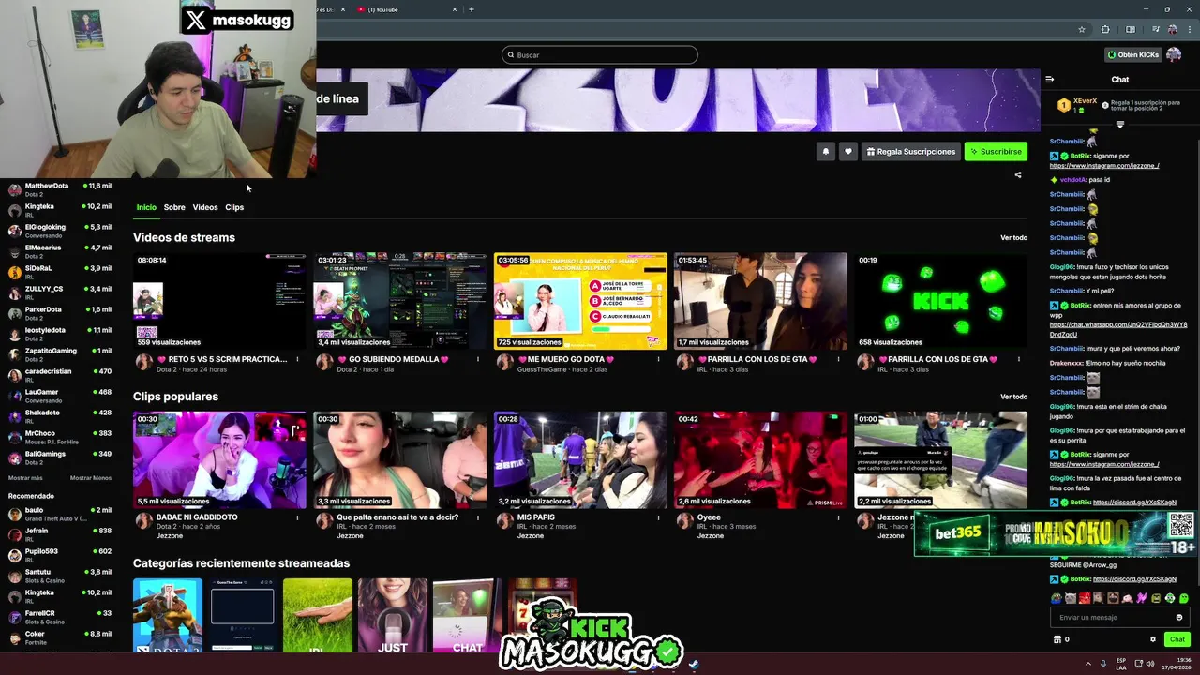Open the GO SUBIENDO MEDALLA video thumbnail
Screen dimensions: 1200x675
click(x=400, y=301)
